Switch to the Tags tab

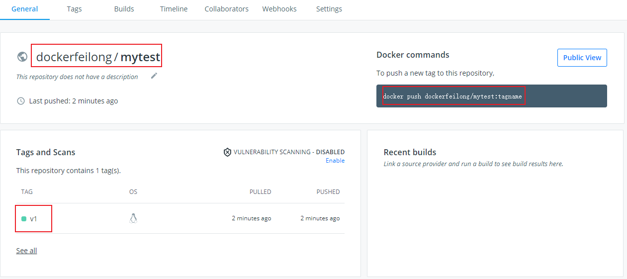pyautogui.click(x=74, y=9)
